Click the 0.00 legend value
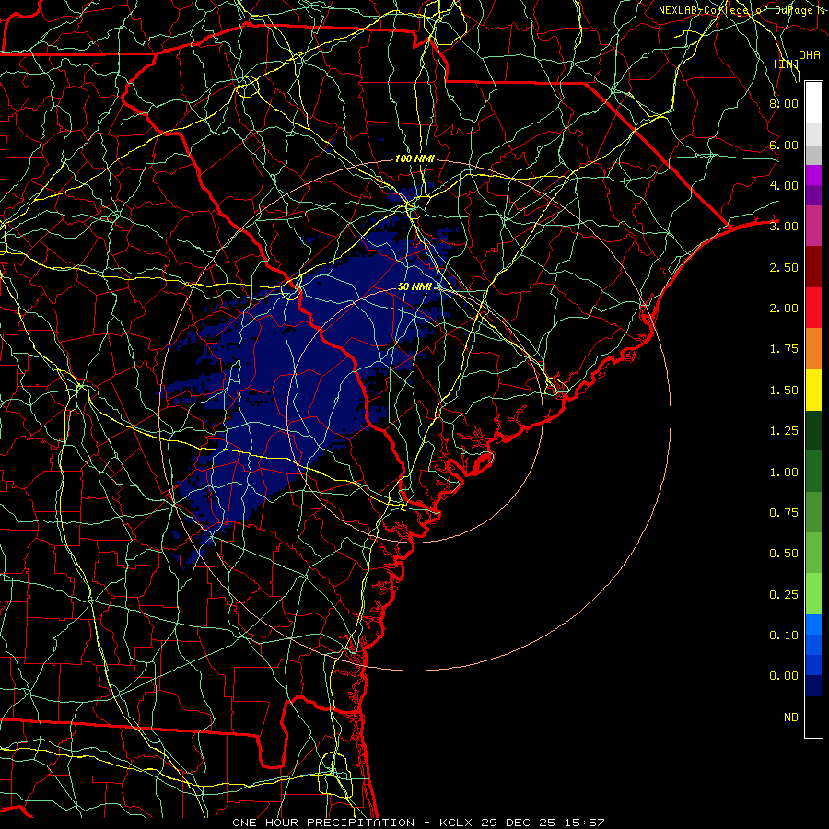The image size is (829, 829). click(784, 676)
